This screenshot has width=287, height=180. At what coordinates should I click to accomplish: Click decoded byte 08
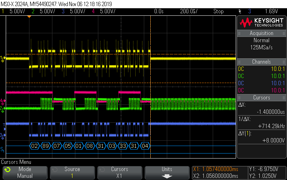(90, 146)
